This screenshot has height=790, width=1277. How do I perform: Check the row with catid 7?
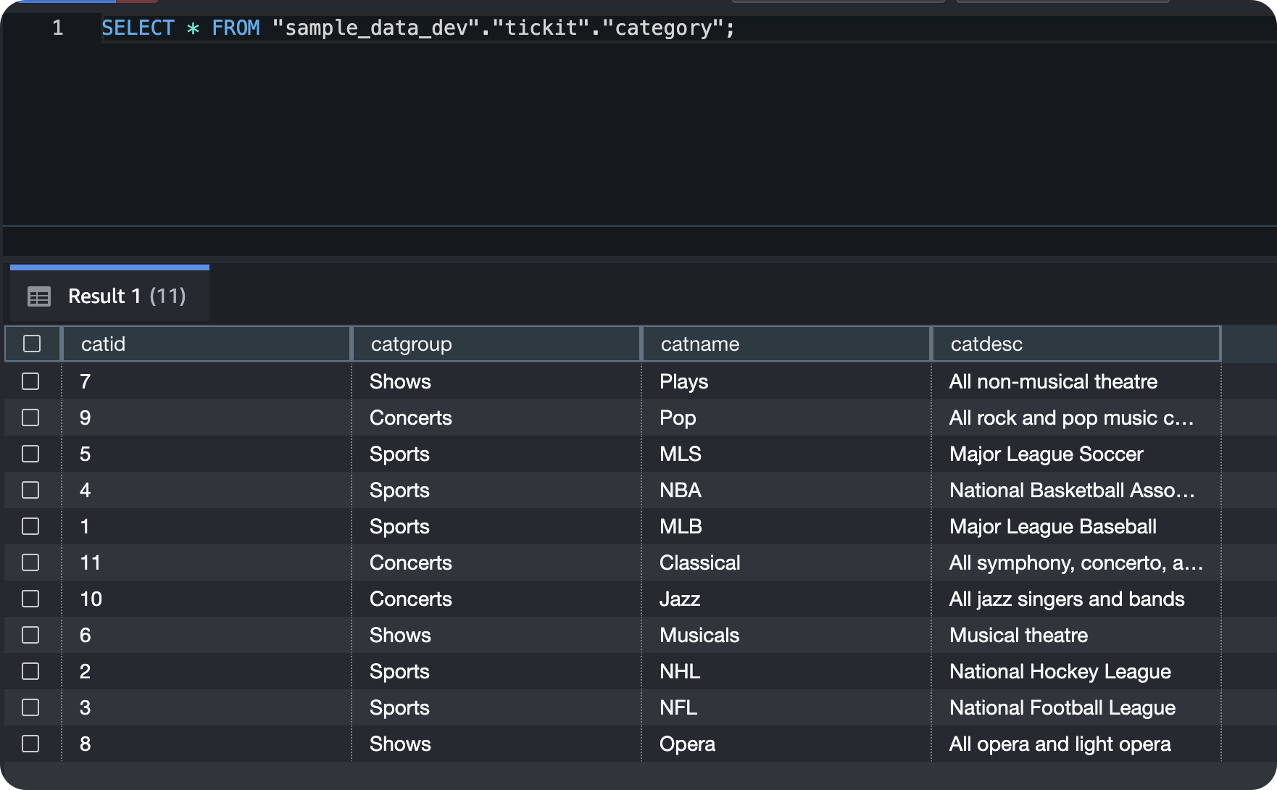(30, 381)
